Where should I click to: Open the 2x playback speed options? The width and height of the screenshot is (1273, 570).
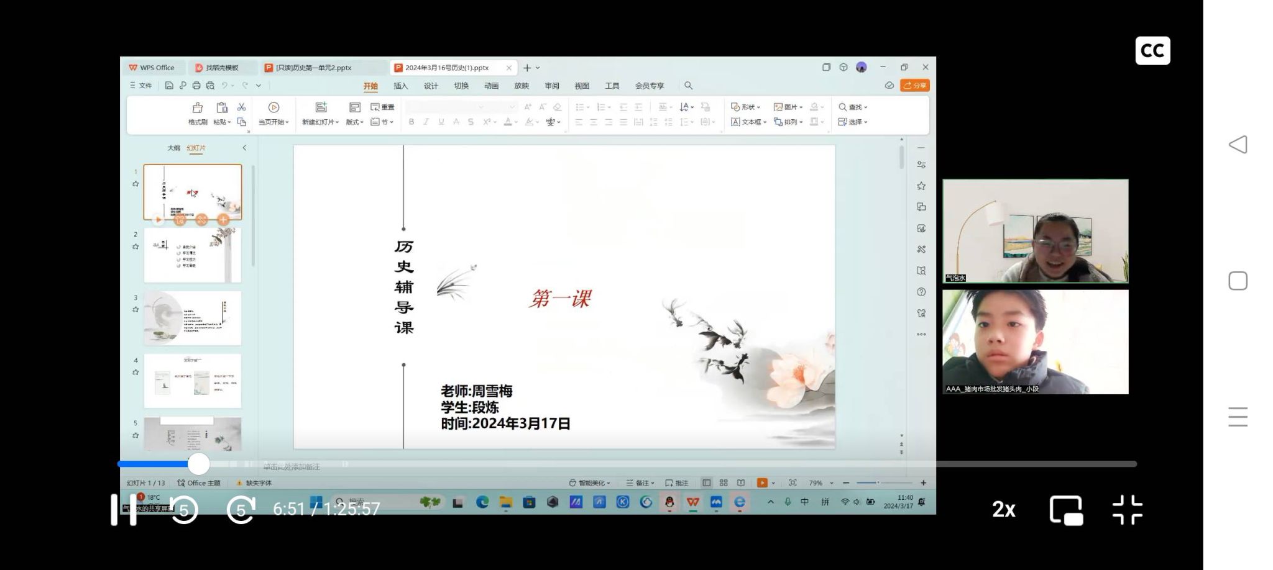(x=1003, y=510)
